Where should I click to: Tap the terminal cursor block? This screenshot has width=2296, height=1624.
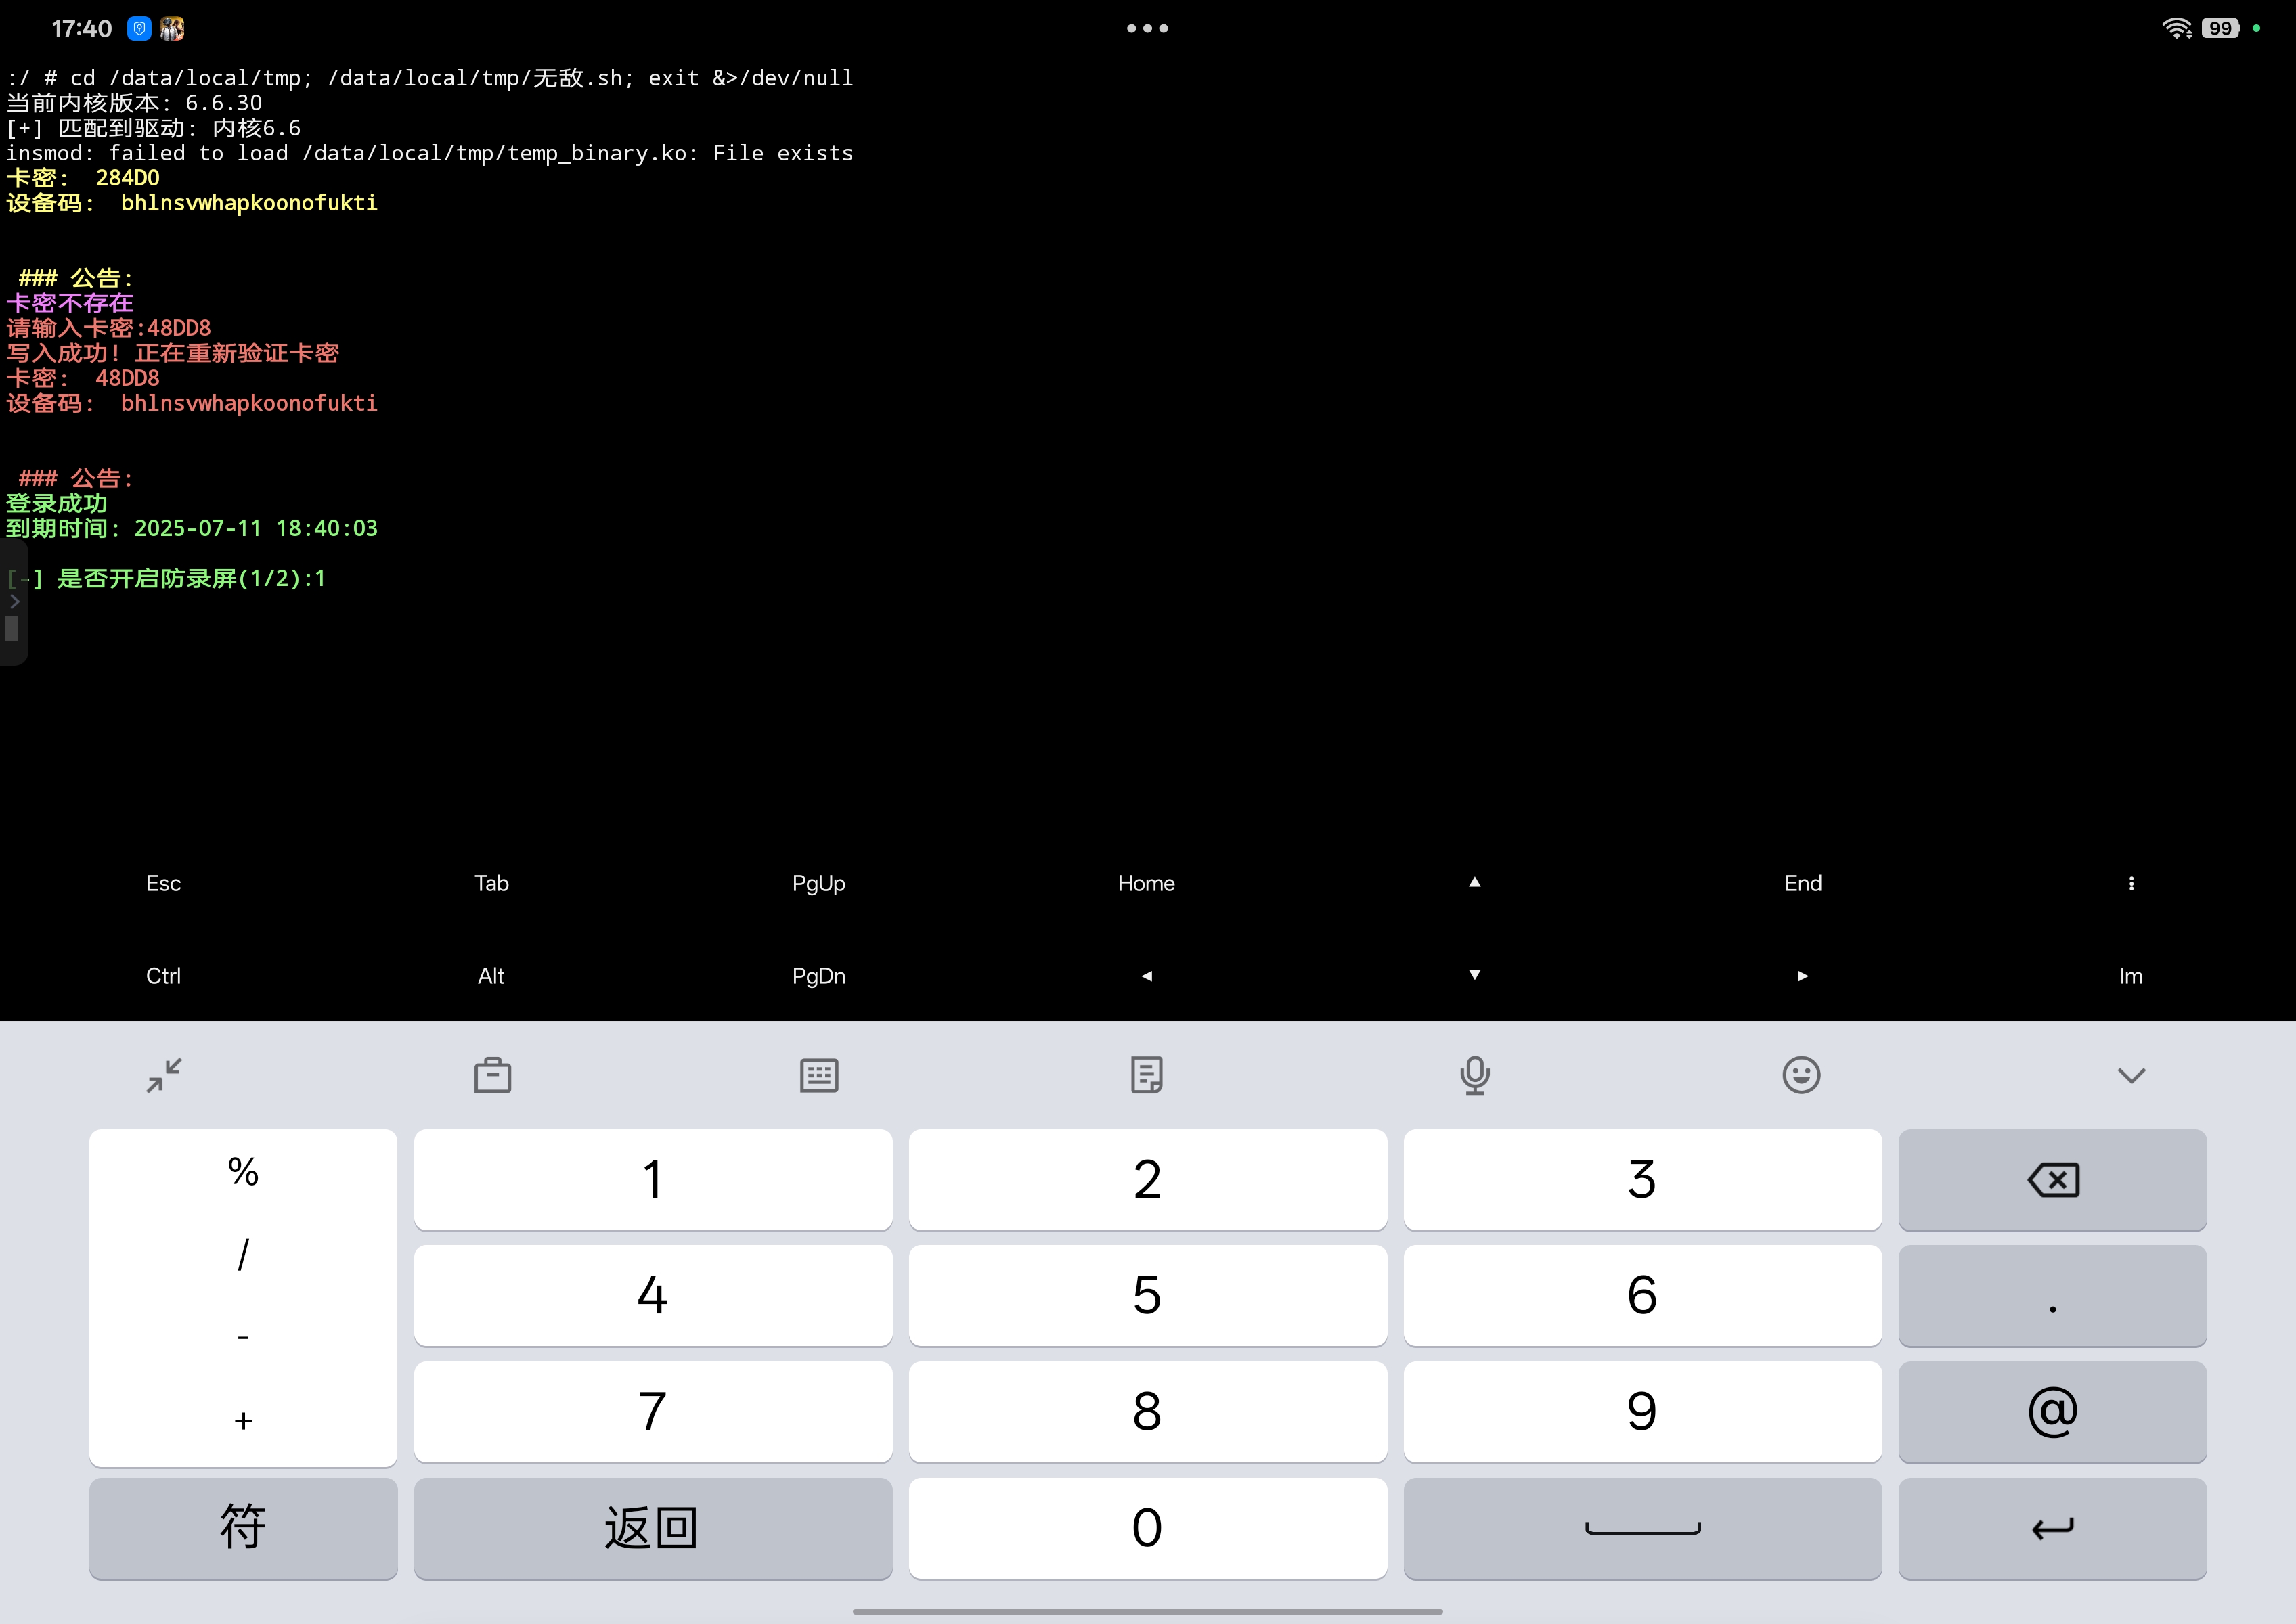coord(12,629)
